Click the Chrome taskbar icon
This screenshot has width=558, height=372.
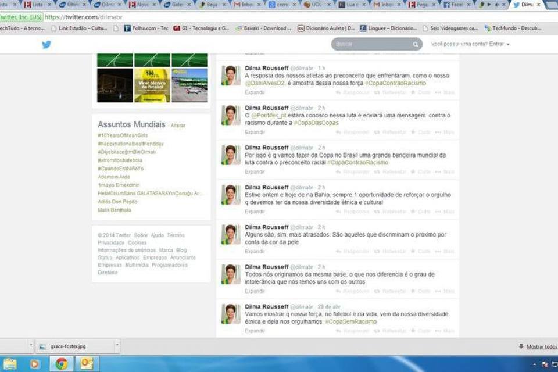point(62,364)
